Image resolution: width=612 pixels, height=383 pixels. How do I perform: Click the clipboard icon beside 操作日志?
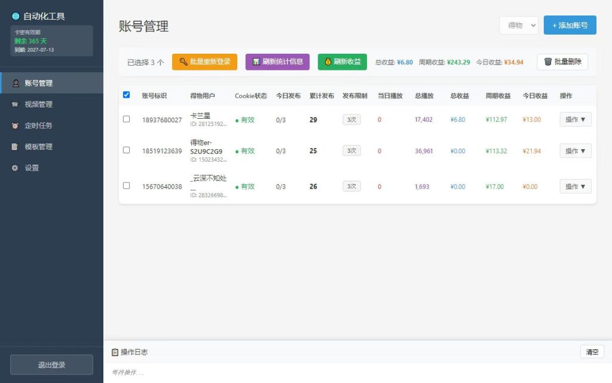(x=115, y=352)
